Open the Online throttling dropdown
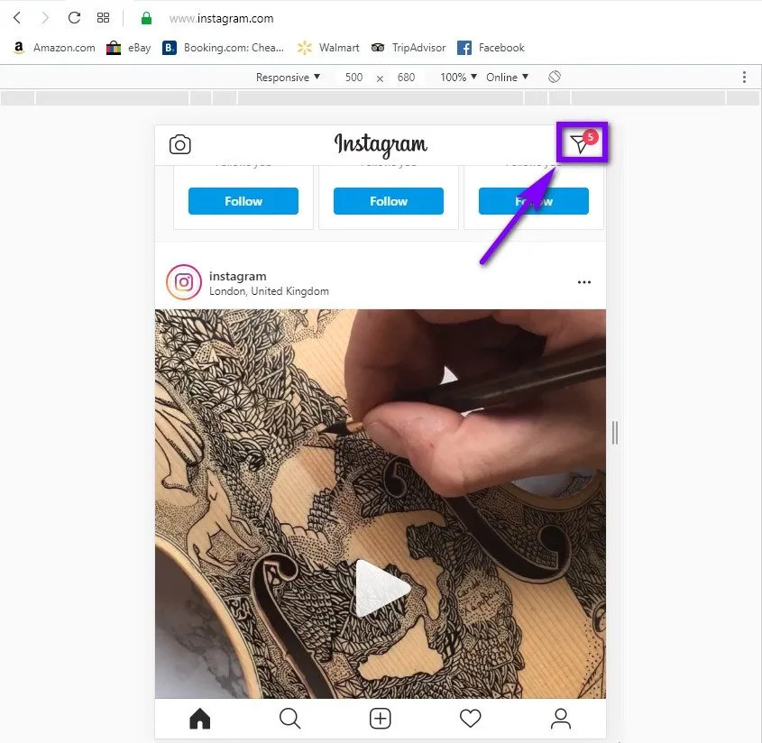Viewport: 762px width, 743px height. coord(507,78)
